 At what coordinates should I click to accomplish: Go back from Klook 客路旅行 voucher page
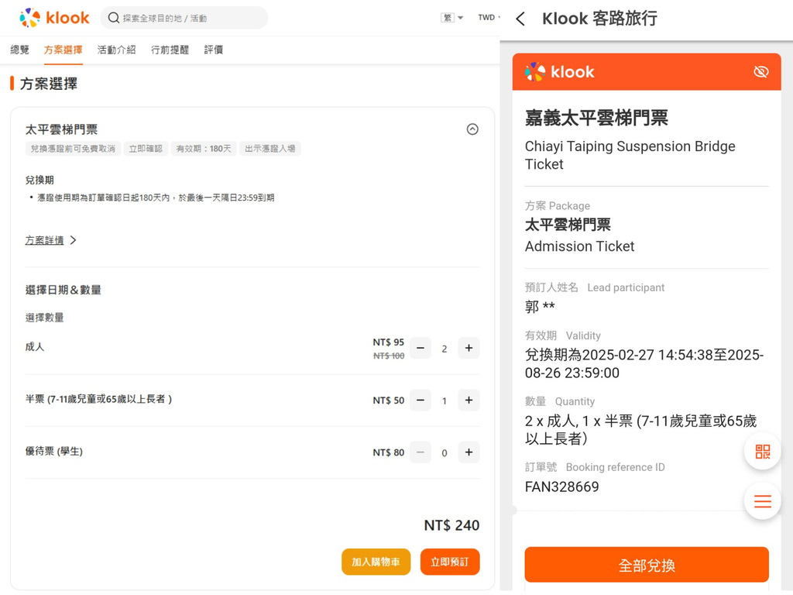pyautogui.click(x=520, y=19)
